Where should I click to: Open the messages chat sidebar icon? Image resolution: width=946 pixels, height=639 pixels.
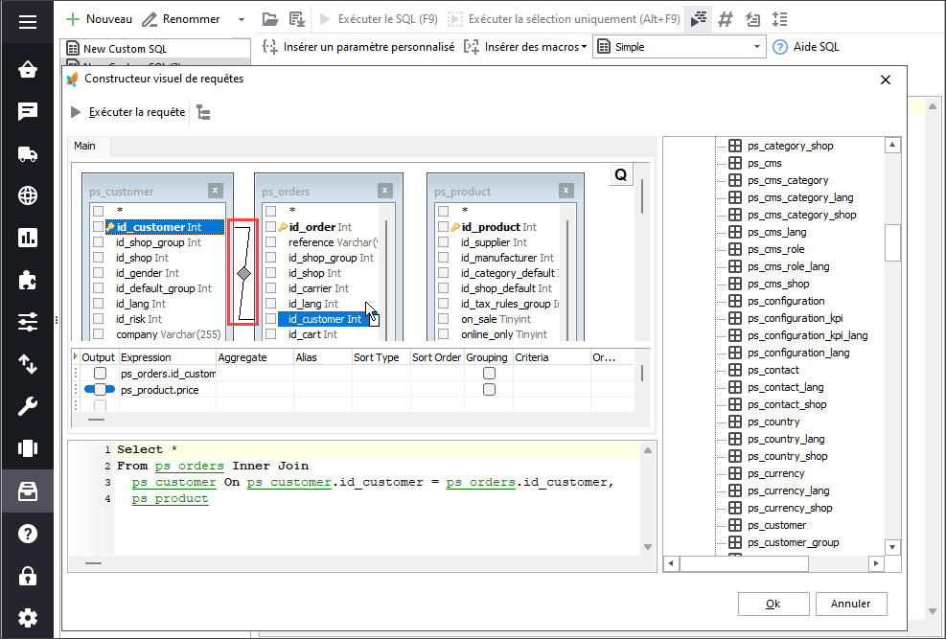tap(28, 111)
